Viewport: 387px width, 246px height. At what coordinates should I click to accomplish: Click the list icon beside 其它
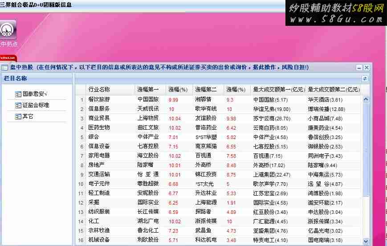18,117
